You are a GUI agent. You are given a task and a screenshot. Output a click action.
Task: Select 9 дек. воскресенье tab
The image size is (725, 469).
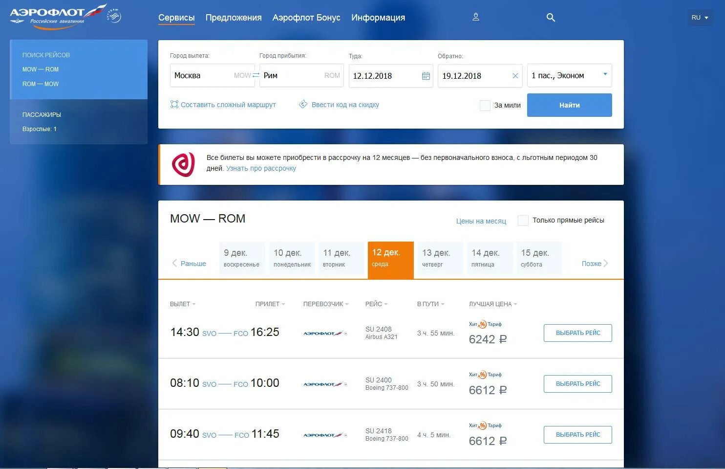coord(242,258)
